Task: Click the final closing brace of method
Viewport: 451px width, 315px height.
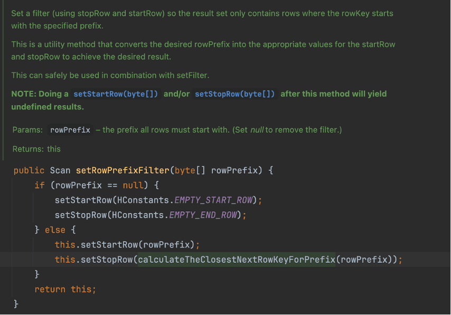Action: pos(16,304)
